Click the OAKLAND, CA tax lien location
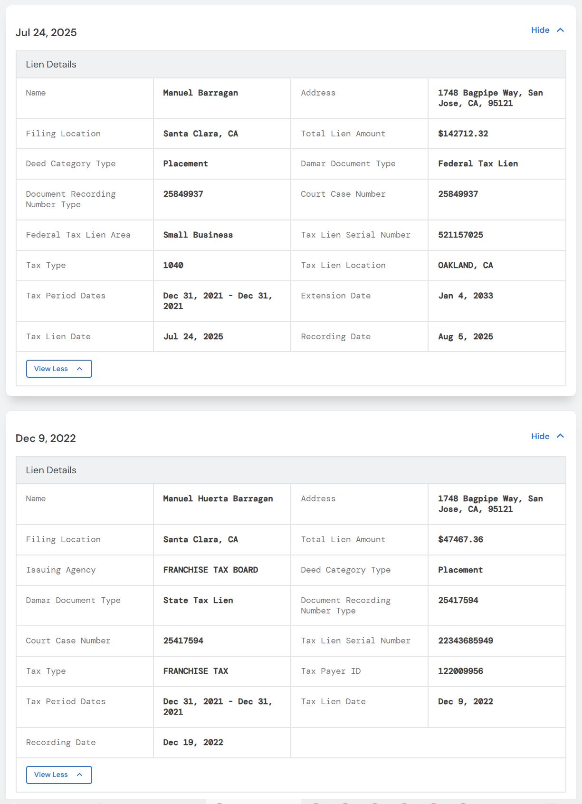Image resolution: width=582 pixels, height=804 pixels. click(466, 265)
